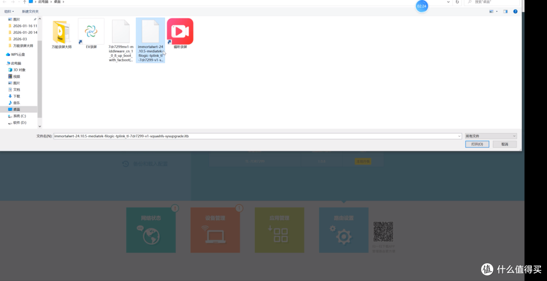
Task: Click 备份和载入配置 on router page
Action: click(x=145, y=164)
